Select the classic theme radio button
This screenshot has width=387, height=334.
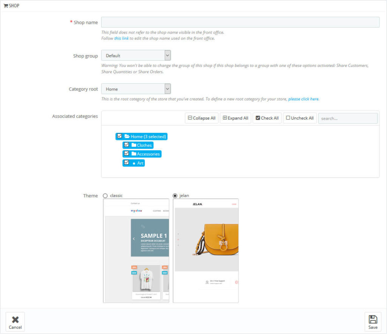(x=105, y=195)
